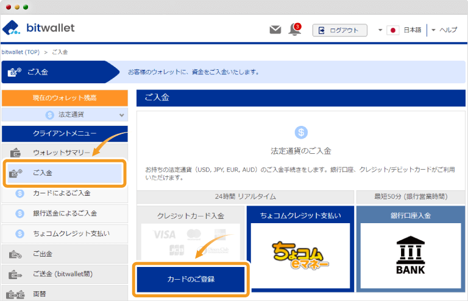This screenshot has height=301, width=468.
Task: Open カードによるご入金 submenu item
Action: (x=65, y=193)
